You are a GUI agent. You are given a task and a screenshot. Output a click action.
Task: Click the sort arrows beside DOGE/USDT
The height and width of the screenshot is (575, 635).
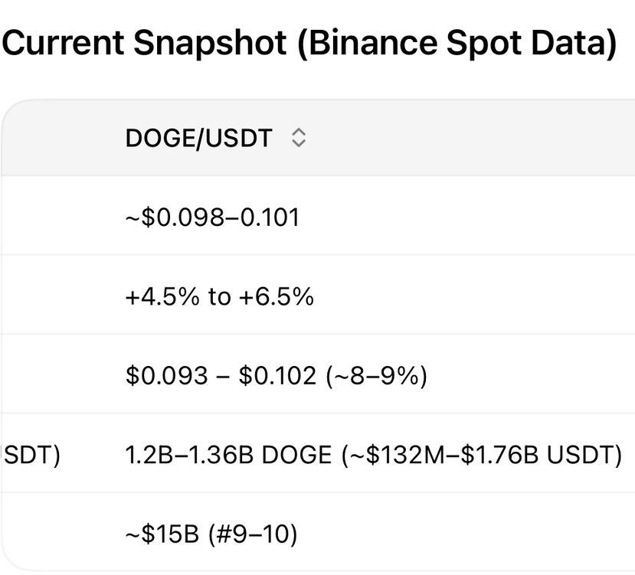(x=299, y=139)
